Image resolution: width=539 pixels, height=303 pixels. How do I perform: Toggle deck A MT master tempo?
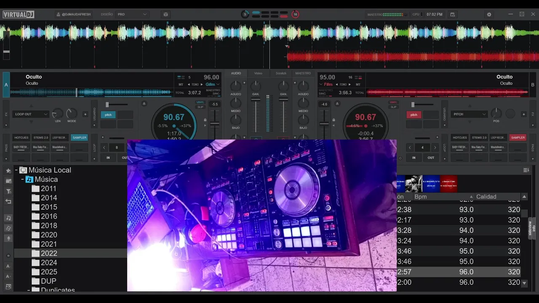[181, 84]
